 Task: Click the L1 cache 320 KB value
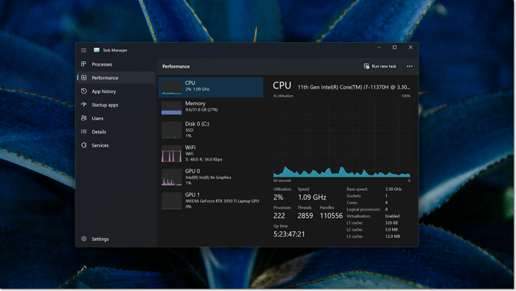tap(391, 222)
